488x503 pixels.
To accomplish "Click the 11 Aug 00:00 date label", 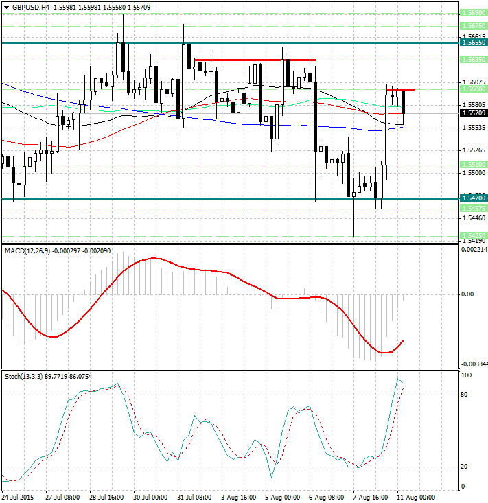I will point(415,496).
